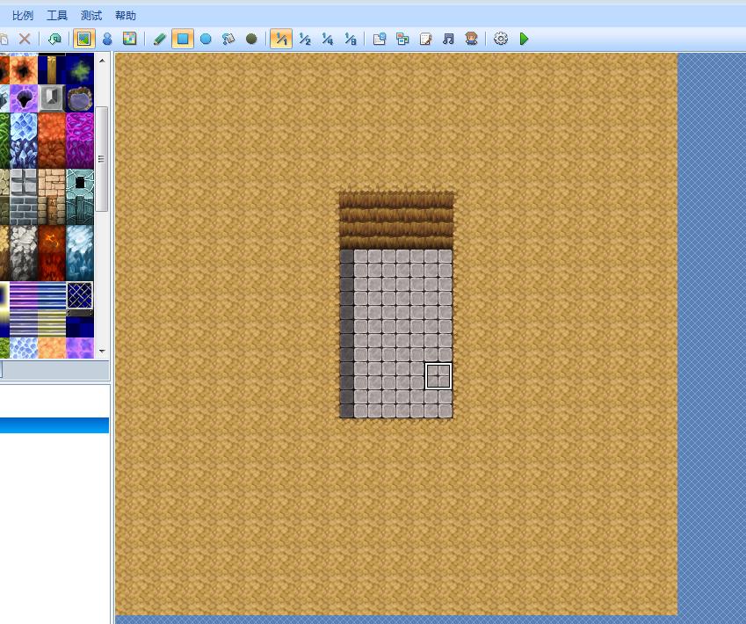
Task: Switch to event editing mode
Action: point(107,39)
